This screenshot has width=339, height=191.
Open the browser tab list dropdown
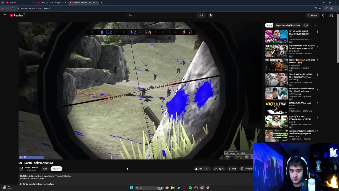pos(3,3)
